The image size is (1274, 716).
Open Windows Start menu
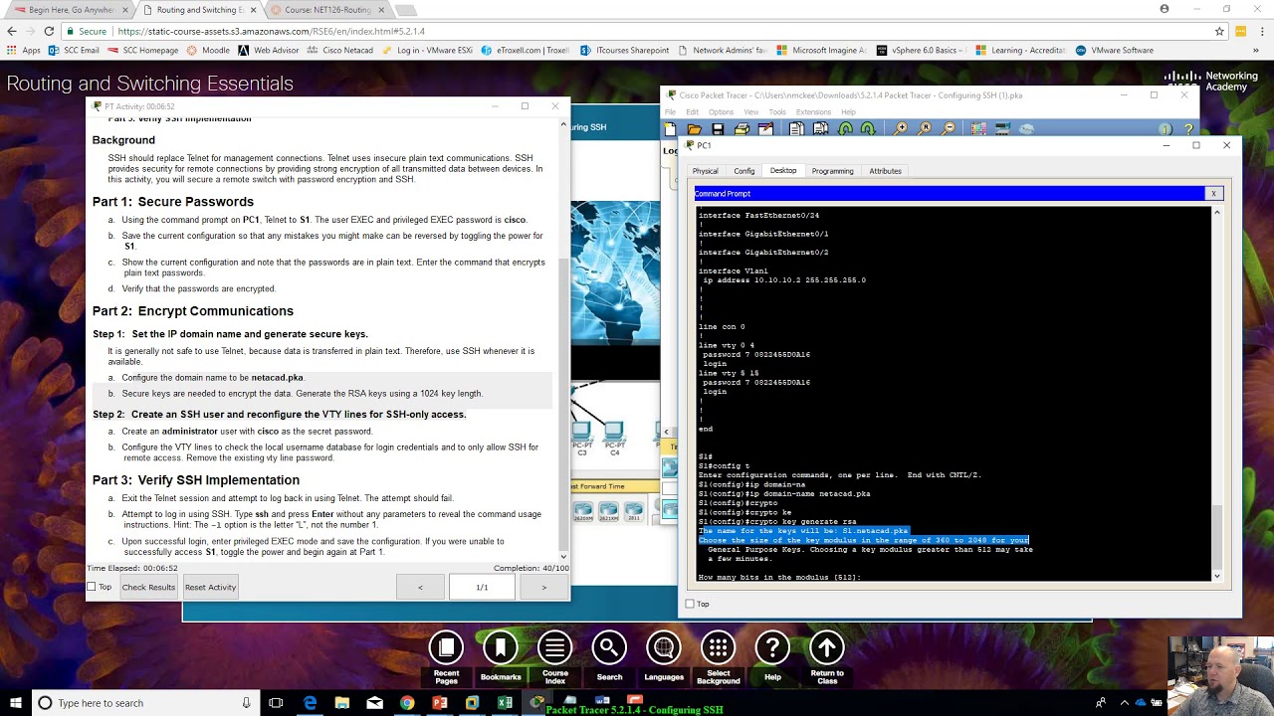click(x=16, y=703)
